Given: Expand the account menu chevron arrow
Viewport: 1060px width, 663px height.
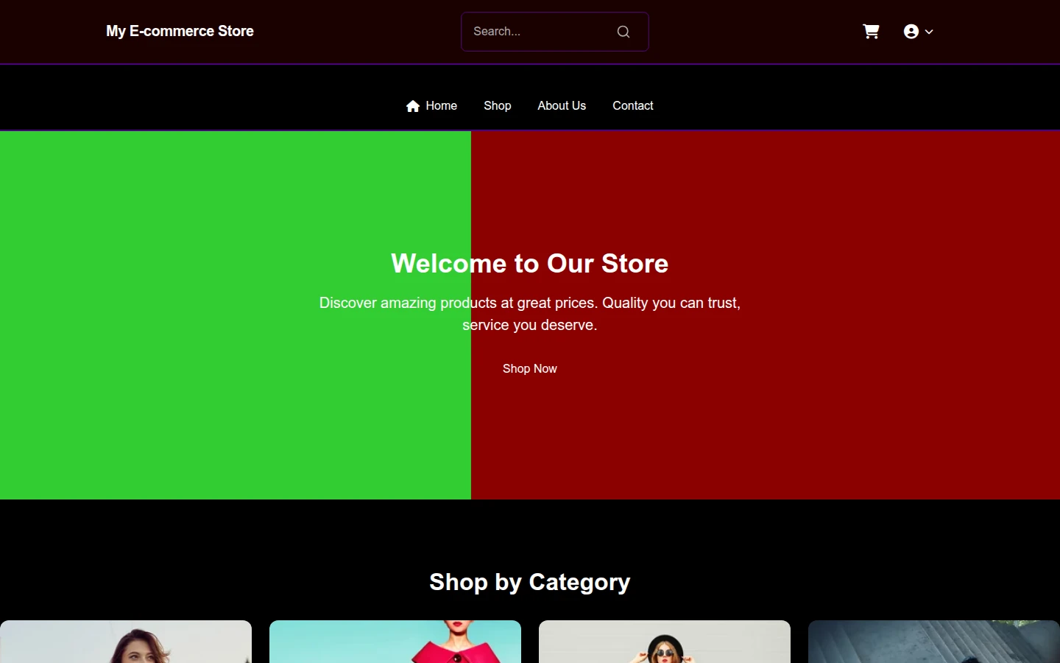Looking at the screenshot, I should point(929,32).
